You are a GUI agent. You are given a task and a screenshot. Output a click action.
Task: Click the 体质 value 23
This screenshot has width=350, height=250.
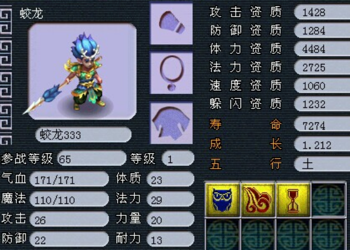coord(170,179)
